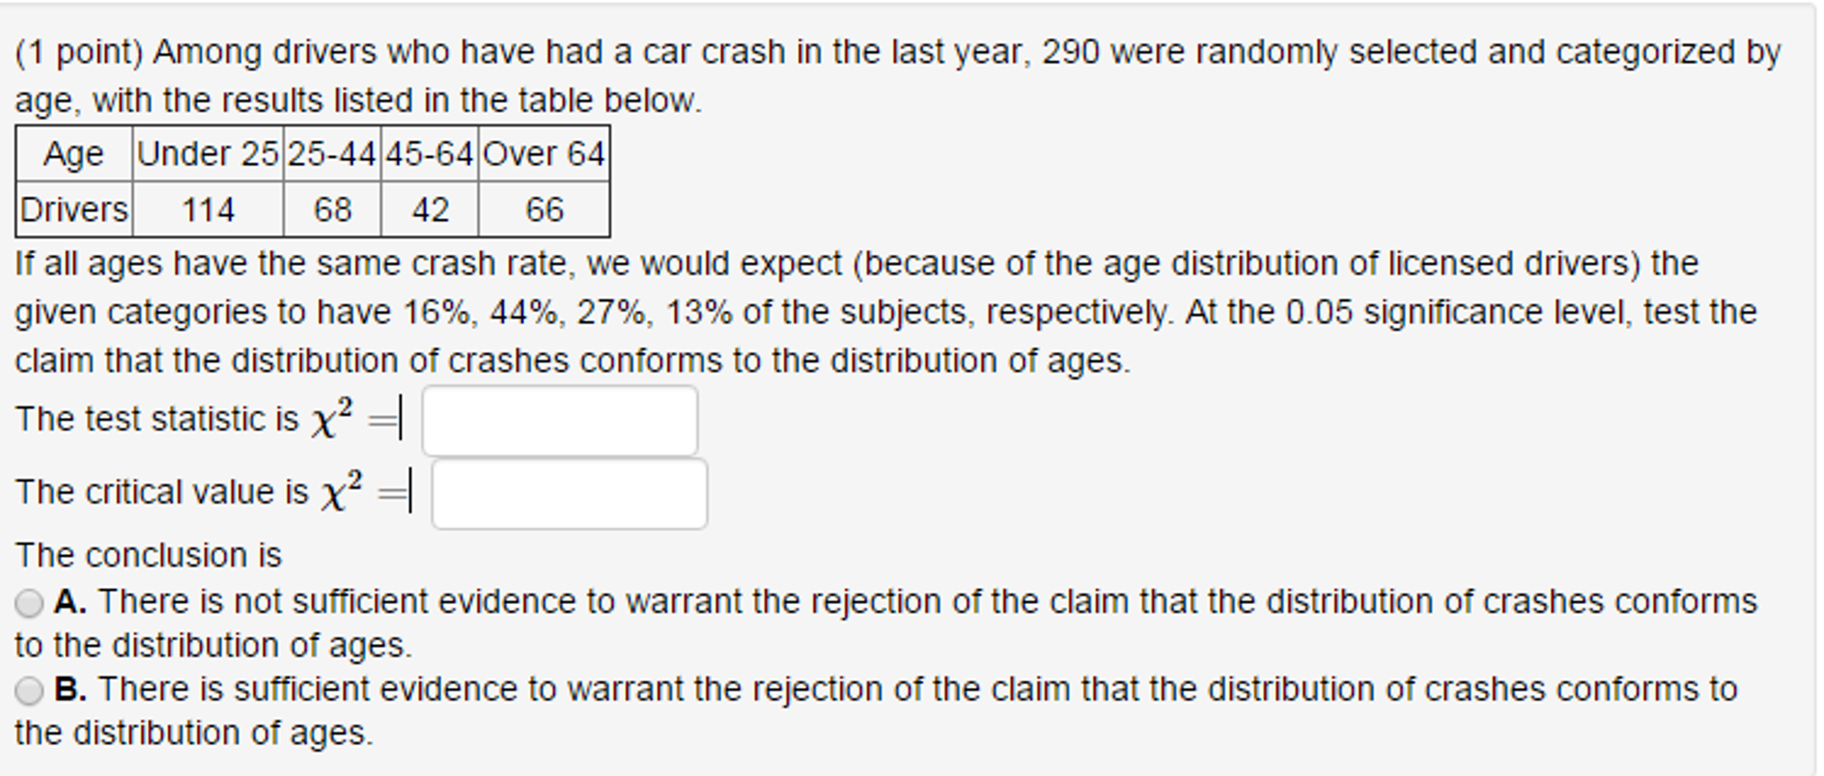
Task: Click the Age header cell in the table
Action: tap(73, 153)
